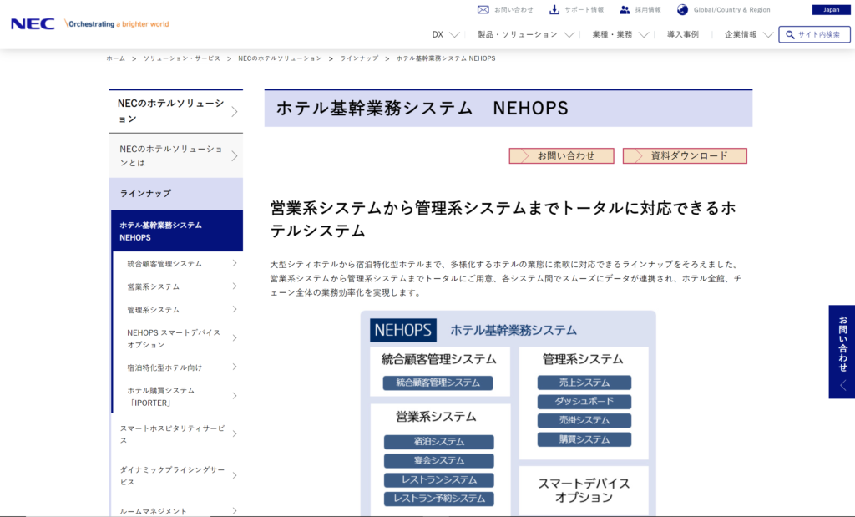Viewport: 855px width, 517px height.
Task: Click the NEC logo
Action: pyautogui.click(x=33, y=23)
